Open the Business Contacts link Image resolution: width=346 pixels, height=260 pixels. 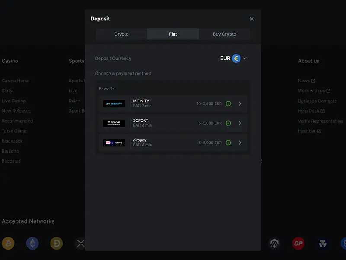[317, 101]
